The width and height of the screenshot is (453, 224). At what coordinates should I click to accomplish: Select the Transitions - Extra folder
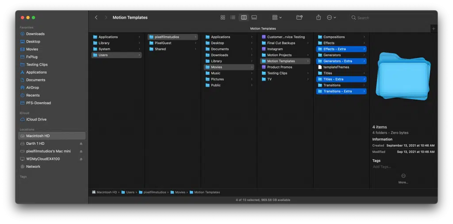click(x=342, y=91)
